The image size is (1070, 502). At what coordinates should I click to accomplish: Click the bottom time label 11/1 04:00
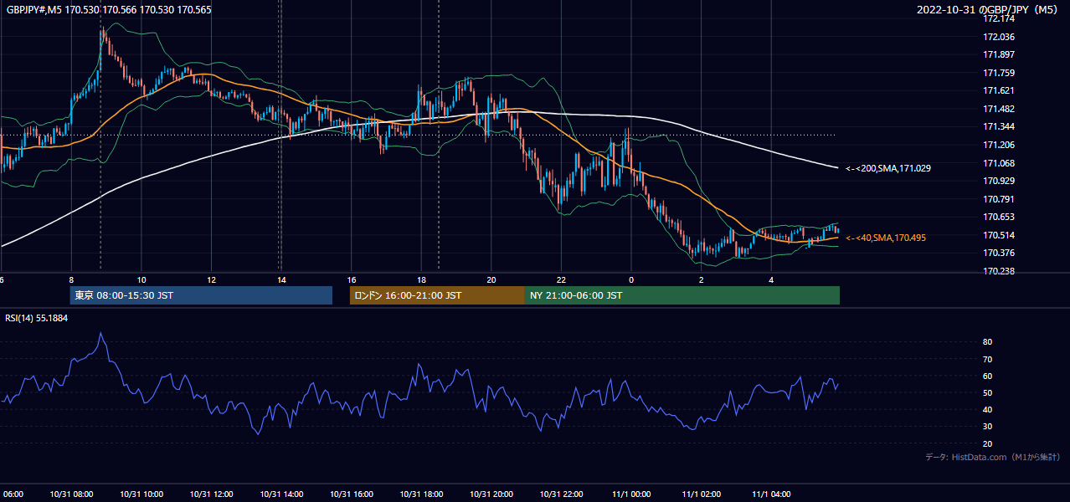[x=771, y=494]
